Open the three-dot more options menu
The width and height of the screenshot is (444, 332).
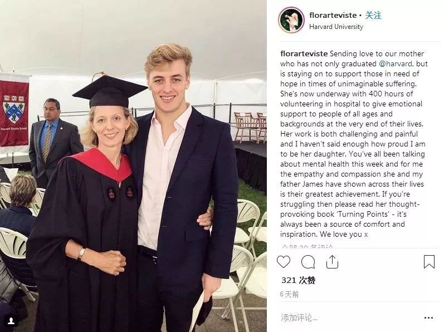[x=428, y=318]
